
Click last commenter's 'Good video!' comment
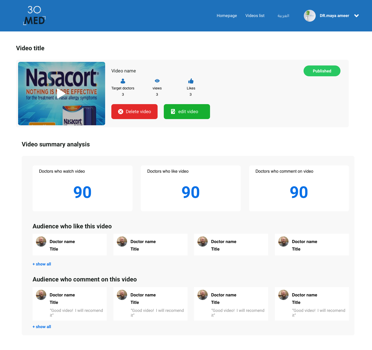tap(319, 313)
